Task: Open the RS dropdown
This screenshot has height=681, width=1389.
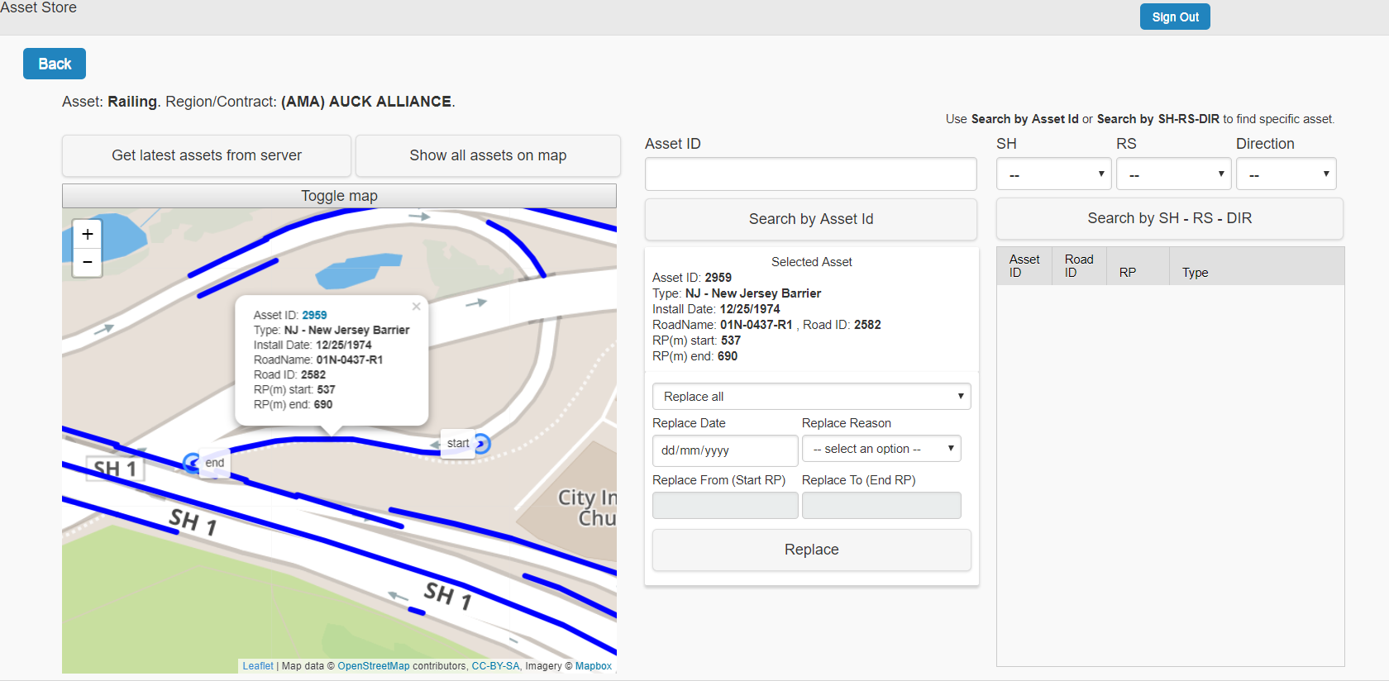Action: pos(1173,174)
